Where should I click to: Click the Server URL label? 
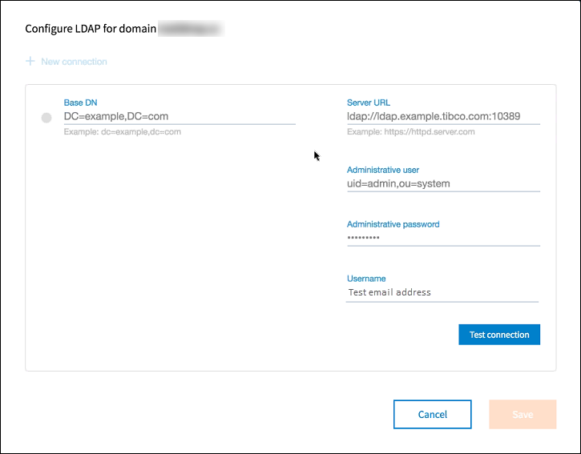coord(369,102)
